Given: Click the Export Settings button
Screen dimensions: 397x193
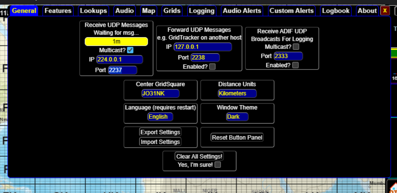Looking at the screenshot, I should tap(160, 132).
